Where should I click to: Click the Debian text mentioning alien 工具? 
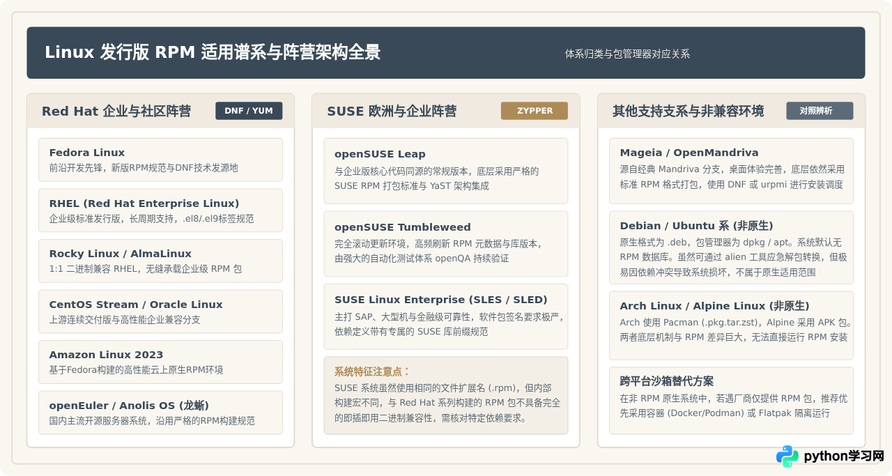tap(733, 257)
